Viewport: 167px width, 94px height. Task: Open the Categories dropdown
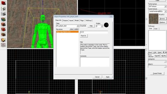(165, 62)
